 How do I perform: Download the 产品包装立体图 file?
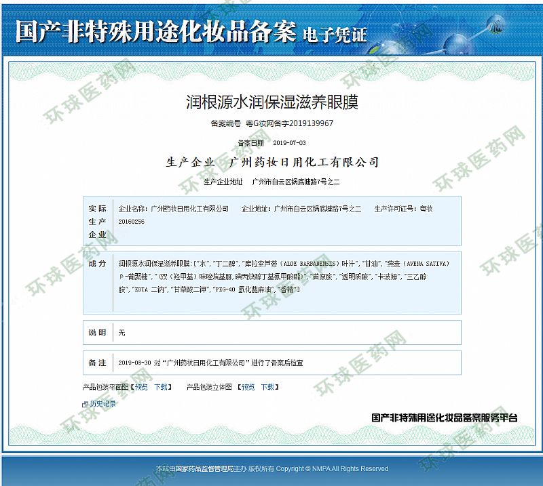click(268, 387)
